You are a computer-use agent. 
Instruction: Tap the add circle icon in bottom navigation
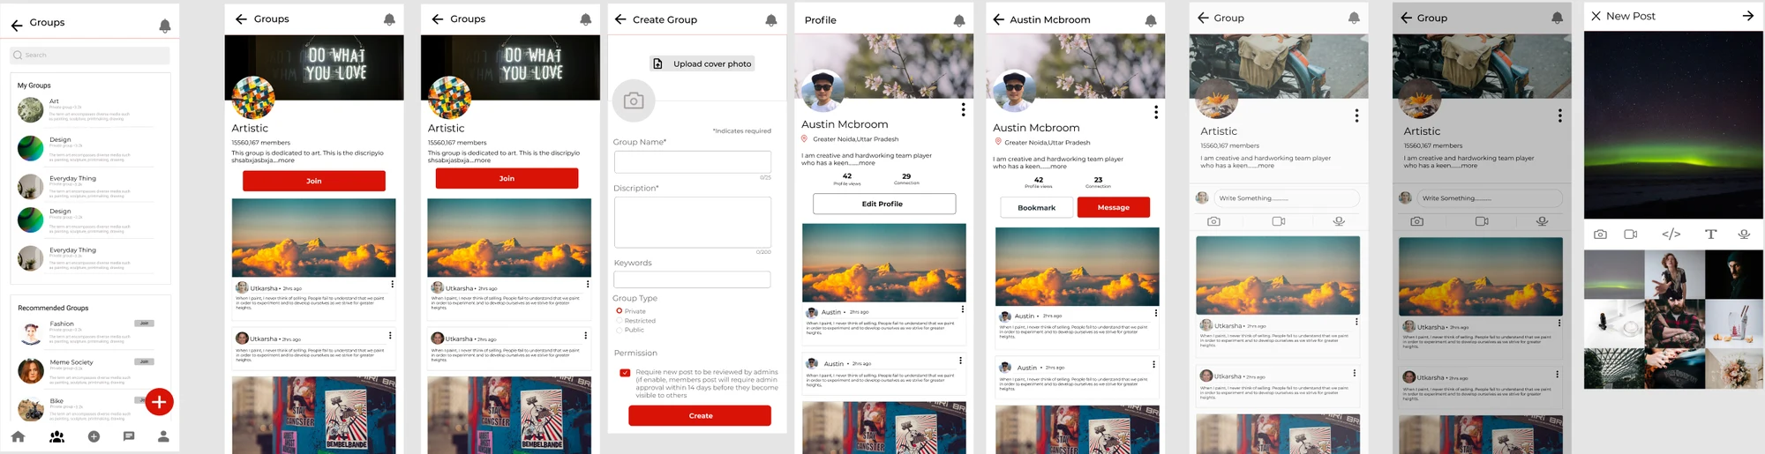click(x=94, y=436)
